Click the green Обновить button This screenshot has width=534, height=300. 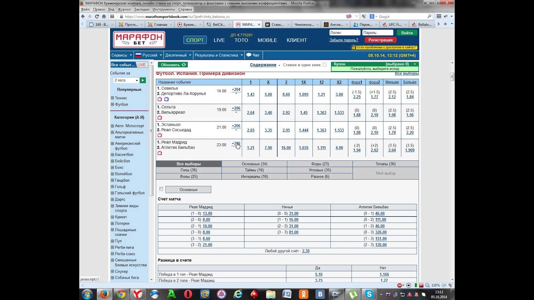[173, 65]
